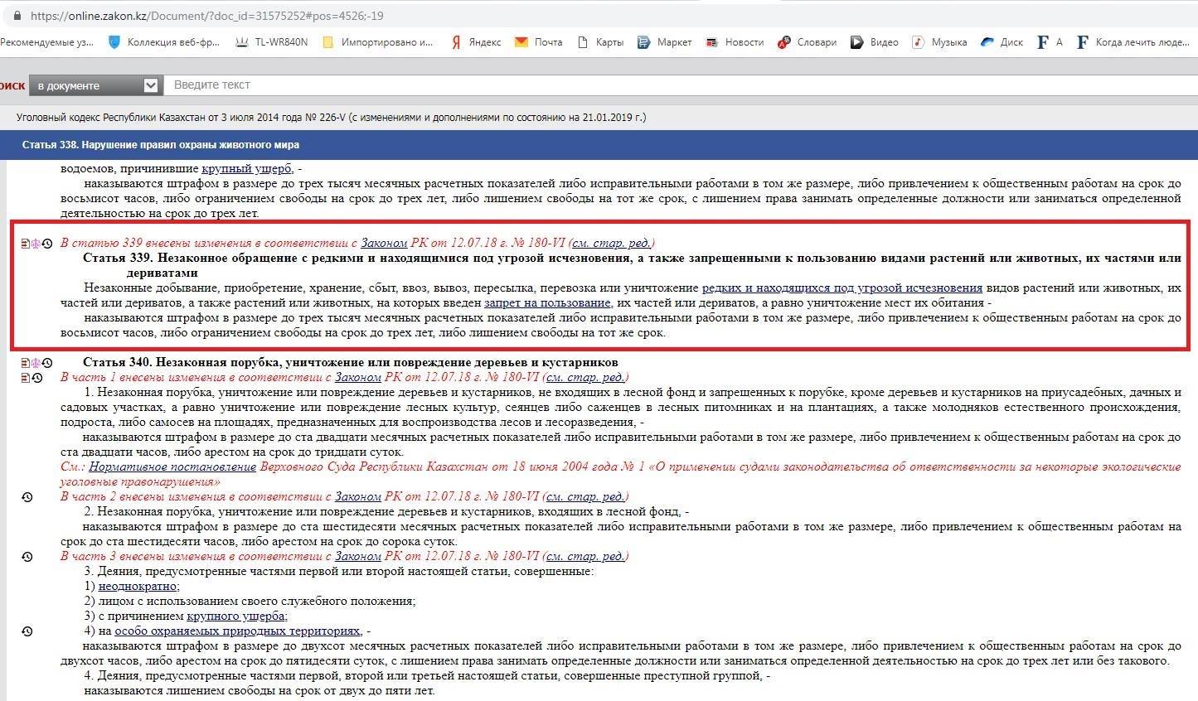
Task: Open 'Коллекция веб-фр...' bookmark
Action: click(x=164, y=42)
